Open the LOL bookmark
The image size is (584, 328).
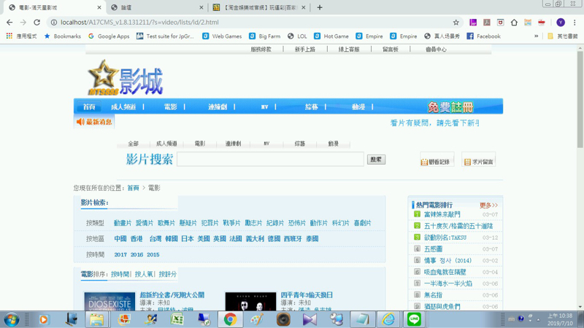coord(297,36)
